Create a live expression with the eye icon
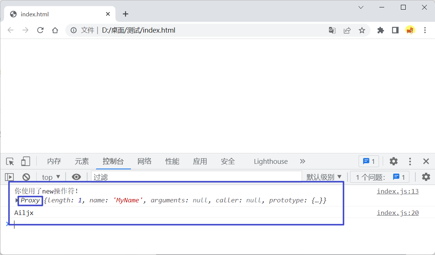435x255 pixels. [76, 177]
